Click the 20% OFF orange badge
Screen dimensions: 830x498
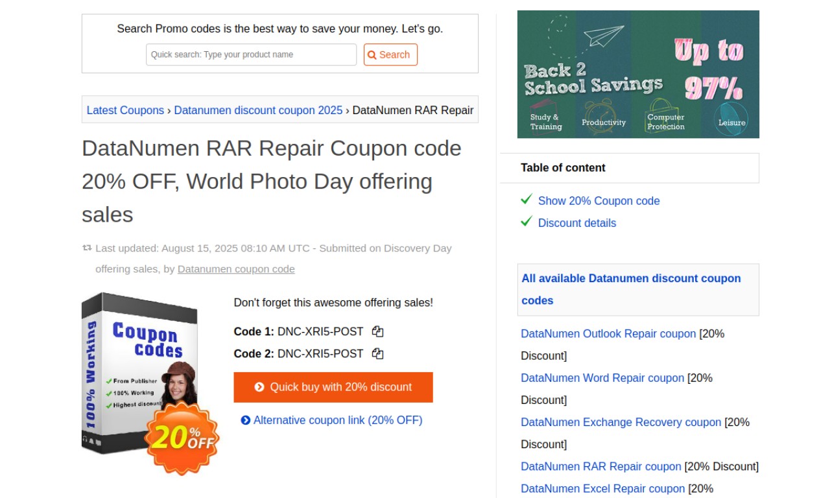182,438
